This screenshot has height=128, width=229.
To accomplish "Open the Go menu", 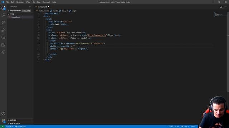I will pyautogui.click(x=34, y=2).
